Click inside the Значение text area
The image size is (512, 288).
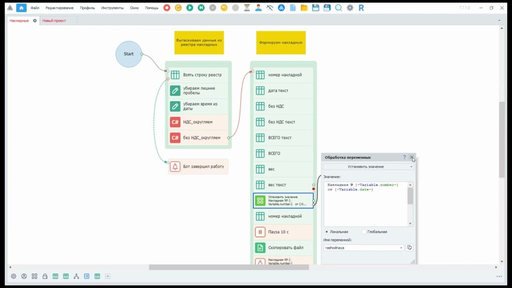(x=366, y=204)
